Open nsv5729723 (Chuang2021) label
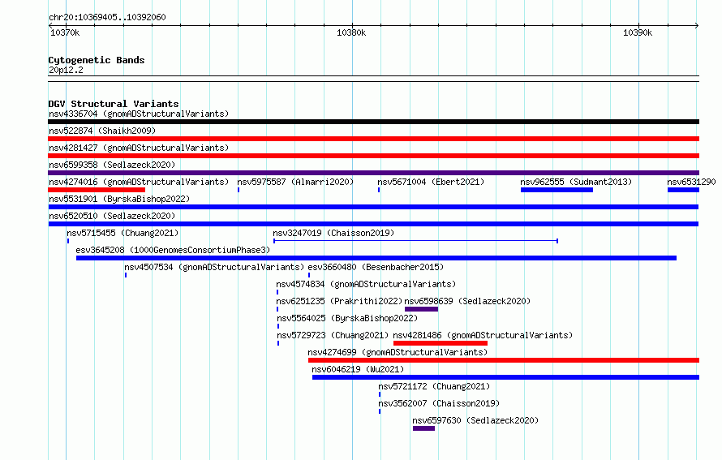Viewport: 722px width, 460px height. pos(333,335)
